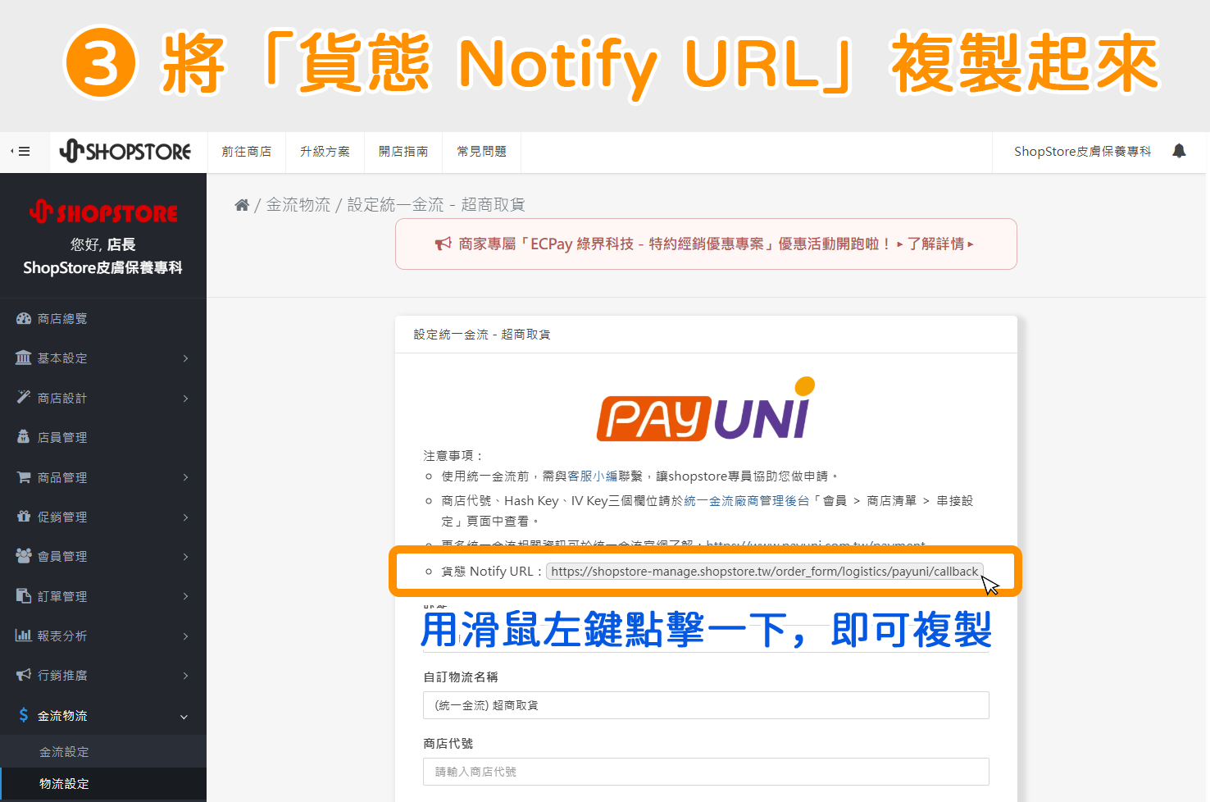Click the red ShopStore sidebar logo
Screen dimensions: 1210x802
point(103,212)
